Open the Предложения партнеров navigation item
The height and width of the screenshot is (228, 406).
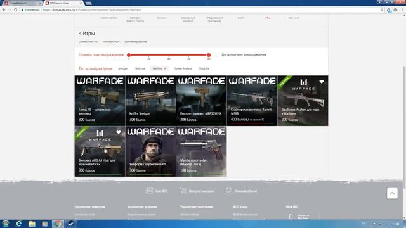(214, 20)
